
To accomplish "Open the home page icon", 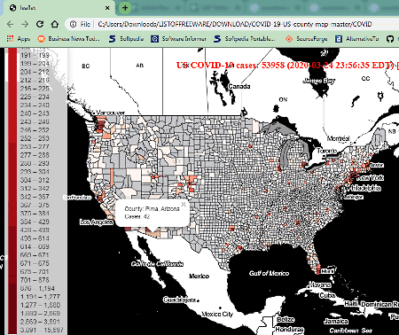I will tap(55, 24).
